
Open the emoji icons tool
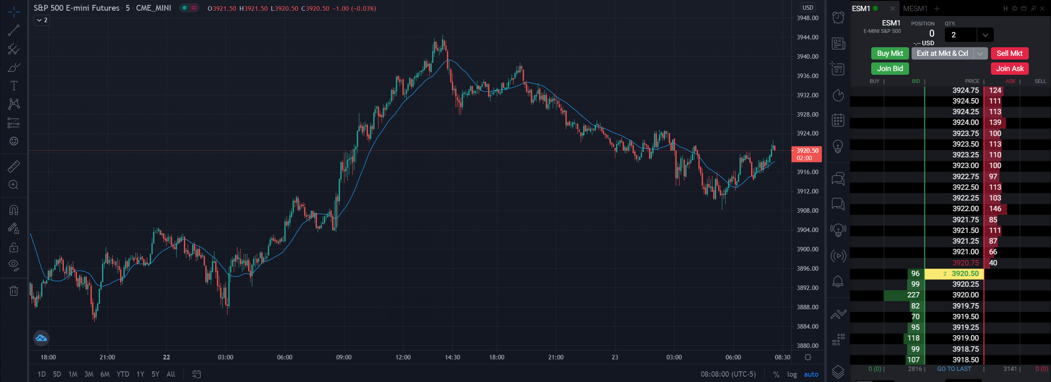tap(14, 141)
